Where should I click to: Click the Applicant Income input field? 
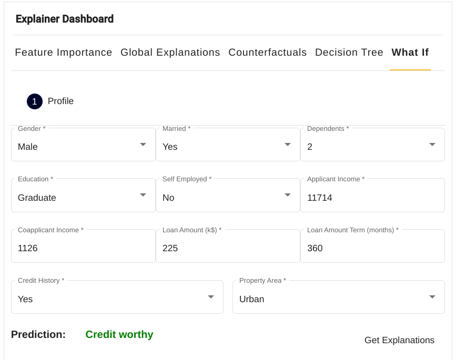pyautogui.click(x=372, y=198)
